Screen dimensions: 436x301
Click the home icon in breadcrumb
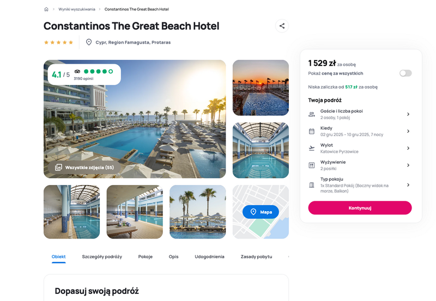pyautogui.click(x=46, y=9)
